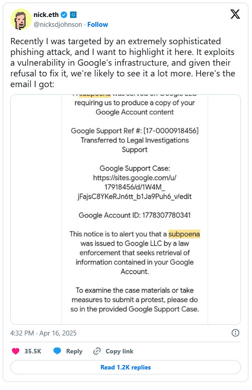Open the embedded phishing email image
The image size is (252, 390).
pos(126,210)
